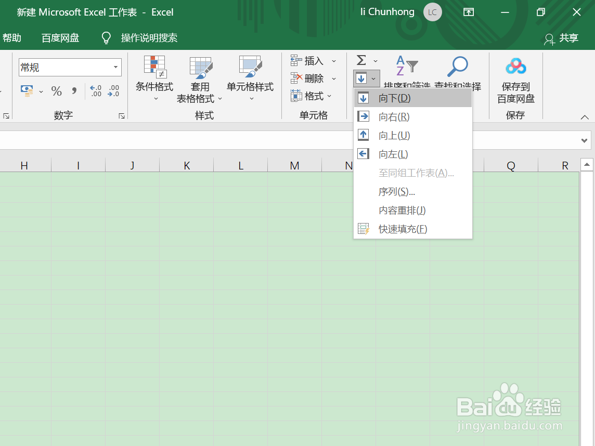
Task: Click the Share (共享) button
Action: coord(561,38)
